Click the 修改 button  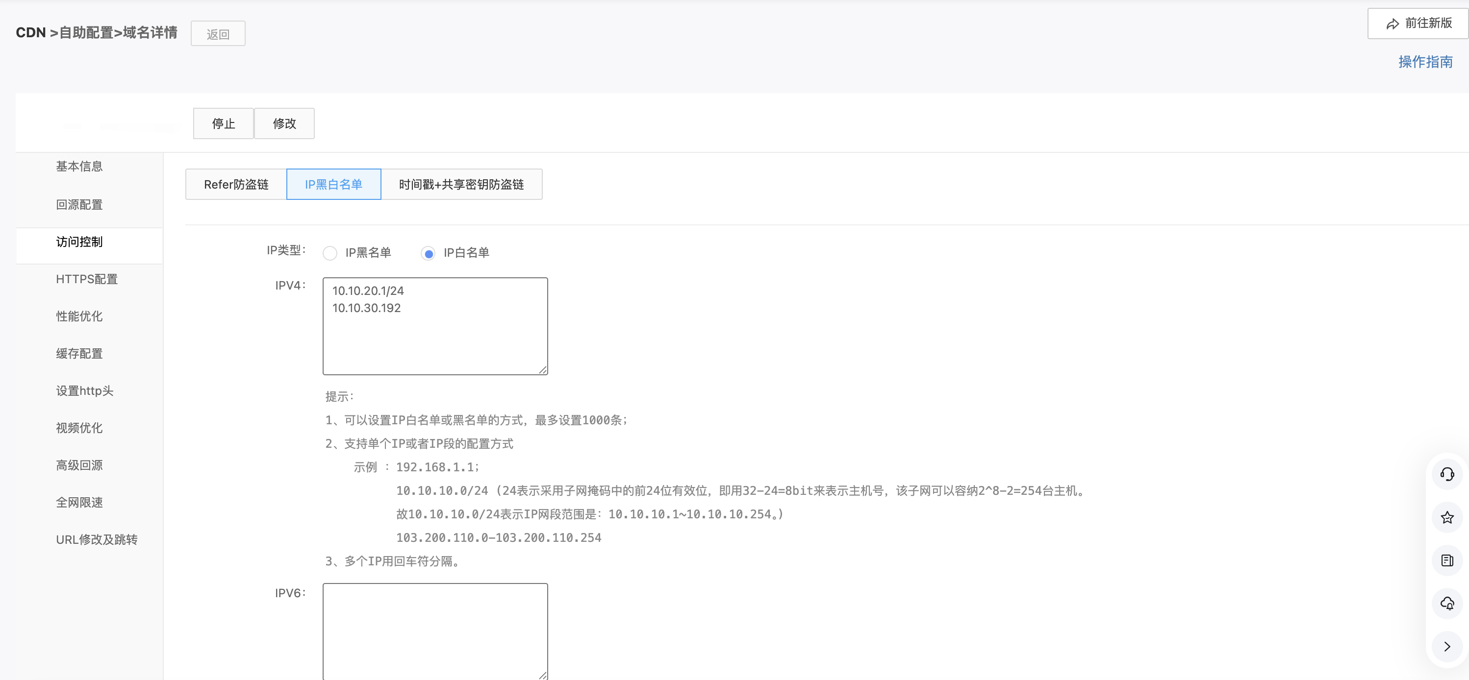point(284,123)
